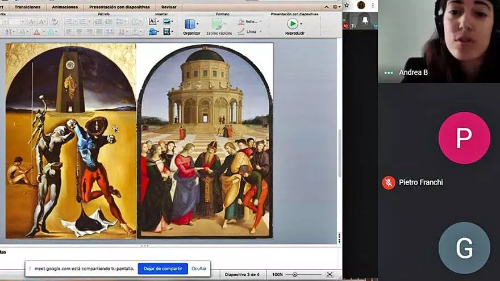Open the dropdown arrow next to Reproducir

[301, 24]
